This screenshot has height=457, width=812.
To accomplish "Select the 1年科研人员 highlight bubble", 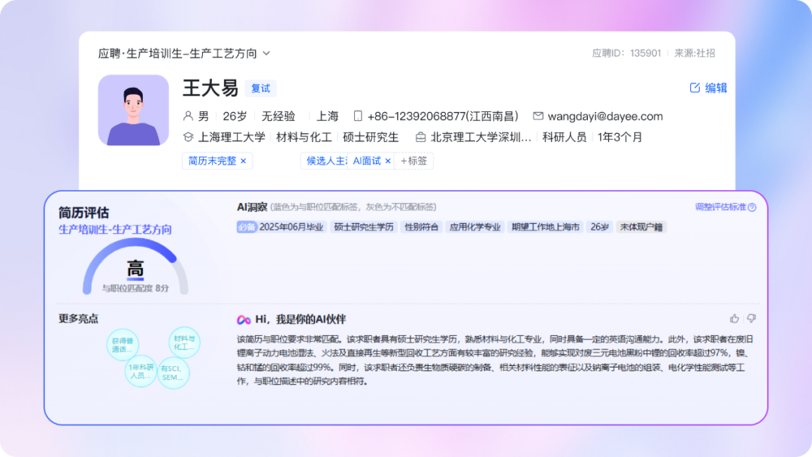I will (141, 371).
